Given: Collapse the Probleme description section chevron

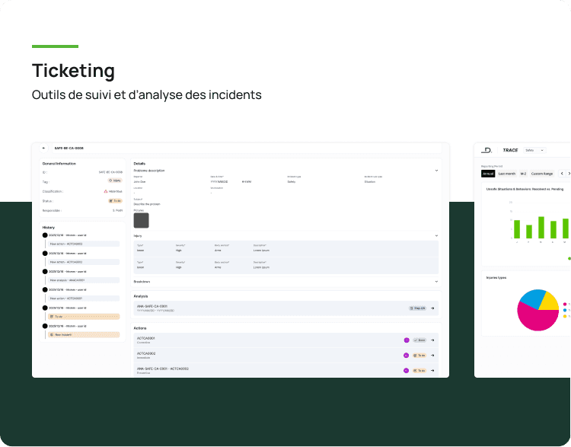Looking at the screenshot, I should coord(436,171).
